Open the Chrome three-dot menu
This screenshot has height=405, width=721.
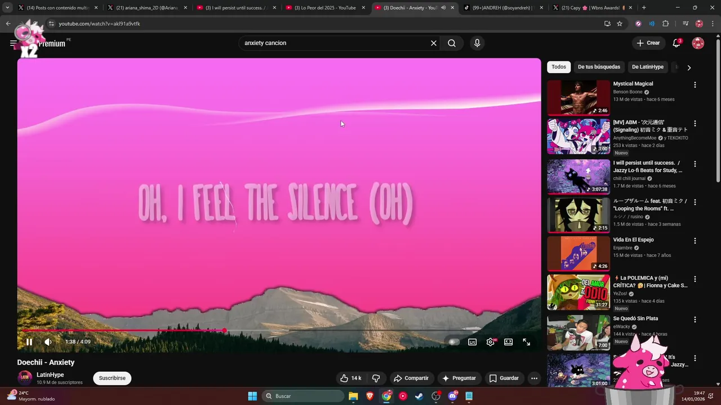(x=712, y=24)
